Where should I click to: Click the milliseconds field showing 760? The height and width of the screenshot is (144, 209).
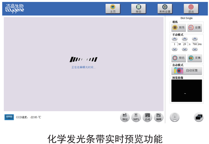point(195,44)
